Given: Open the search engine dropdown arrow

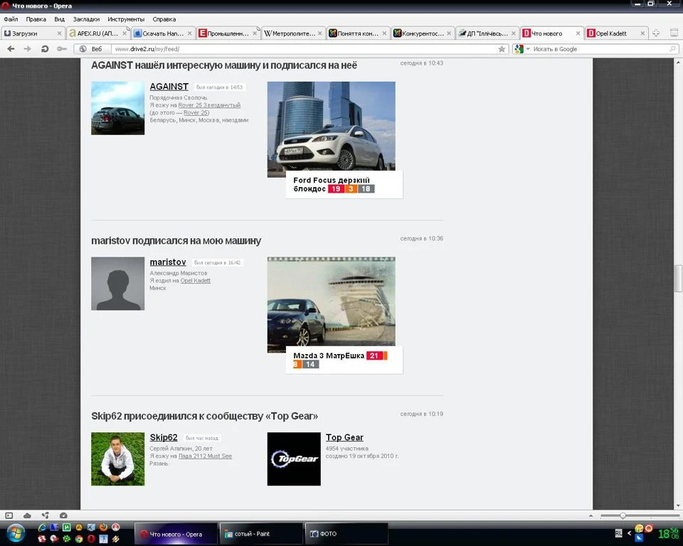Looking at the screenshot, I should click(528, 49).
